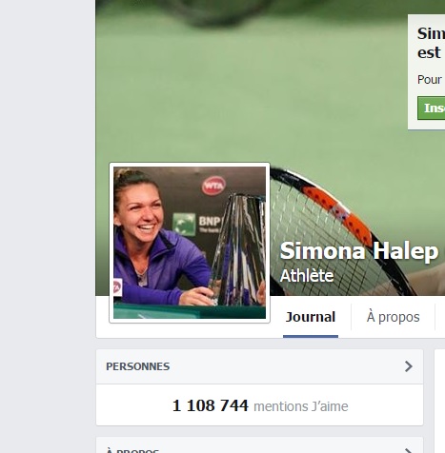
Task: Click the 1 108 744 likes count
Action: pyautogui.click(x=211, y=405)
